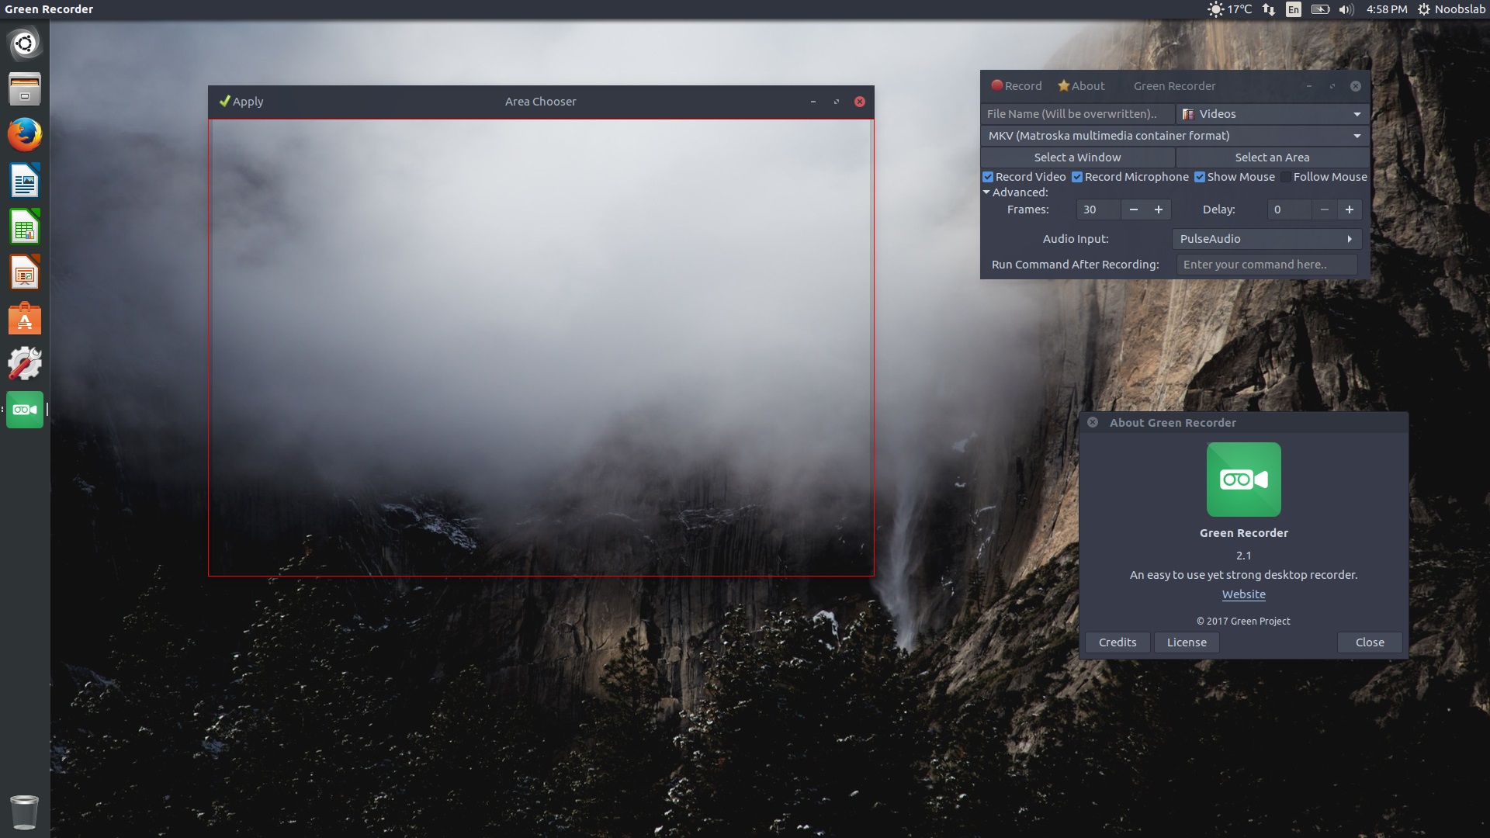Viewport: 1490px width, 838px height.
Task: Open Firefox from the launcher
Action: tap(24, 133)
